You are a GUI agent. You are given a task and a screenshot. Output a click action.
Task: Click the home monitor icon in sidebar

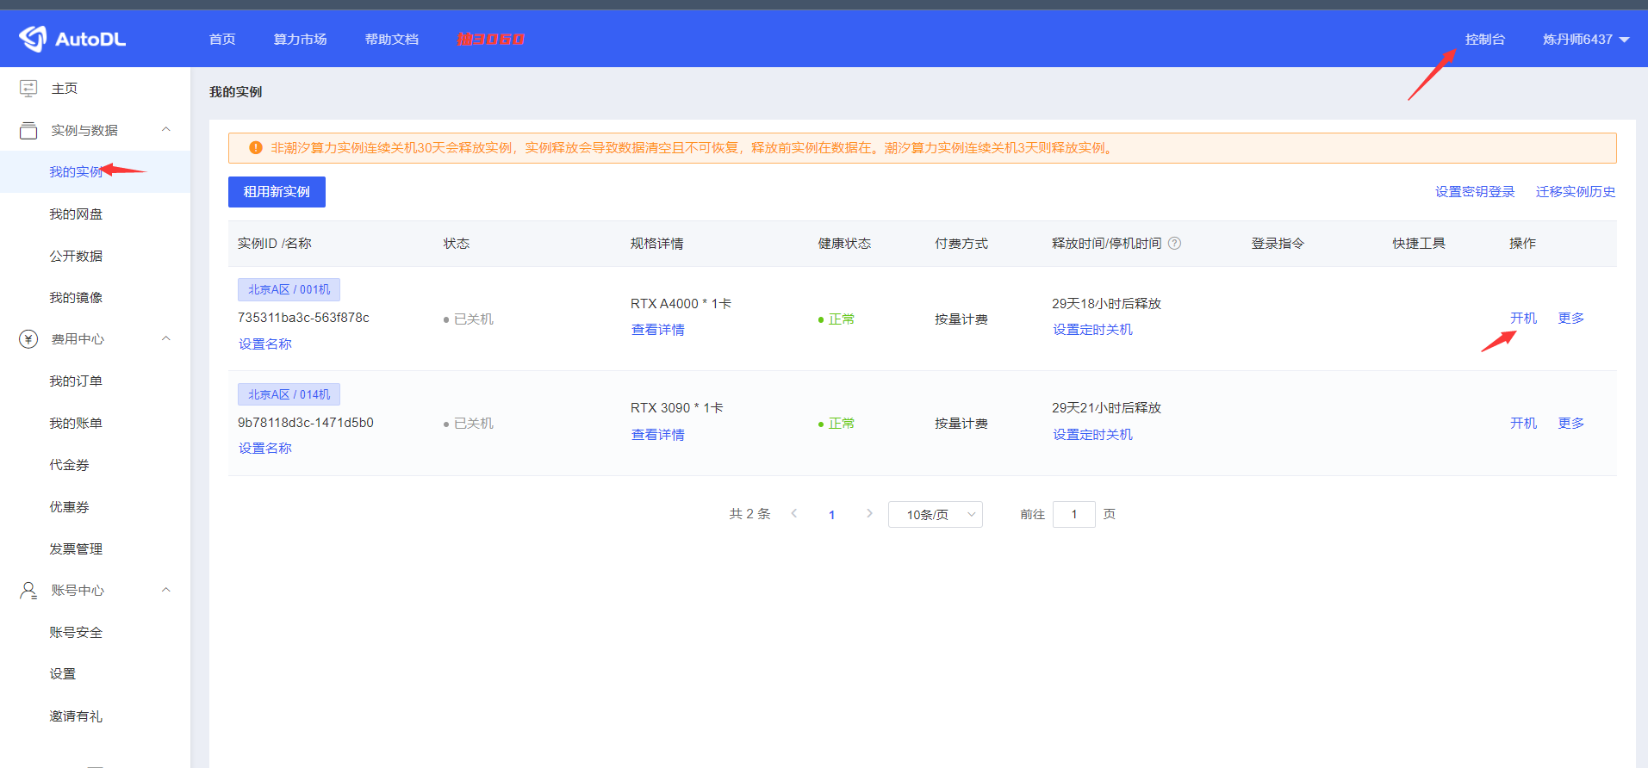click(x=28, y=88)
